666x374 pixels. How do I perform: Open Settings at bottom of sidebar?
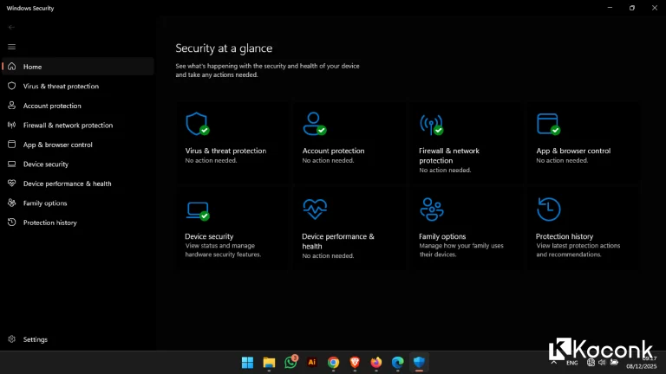tap(78, 339)
